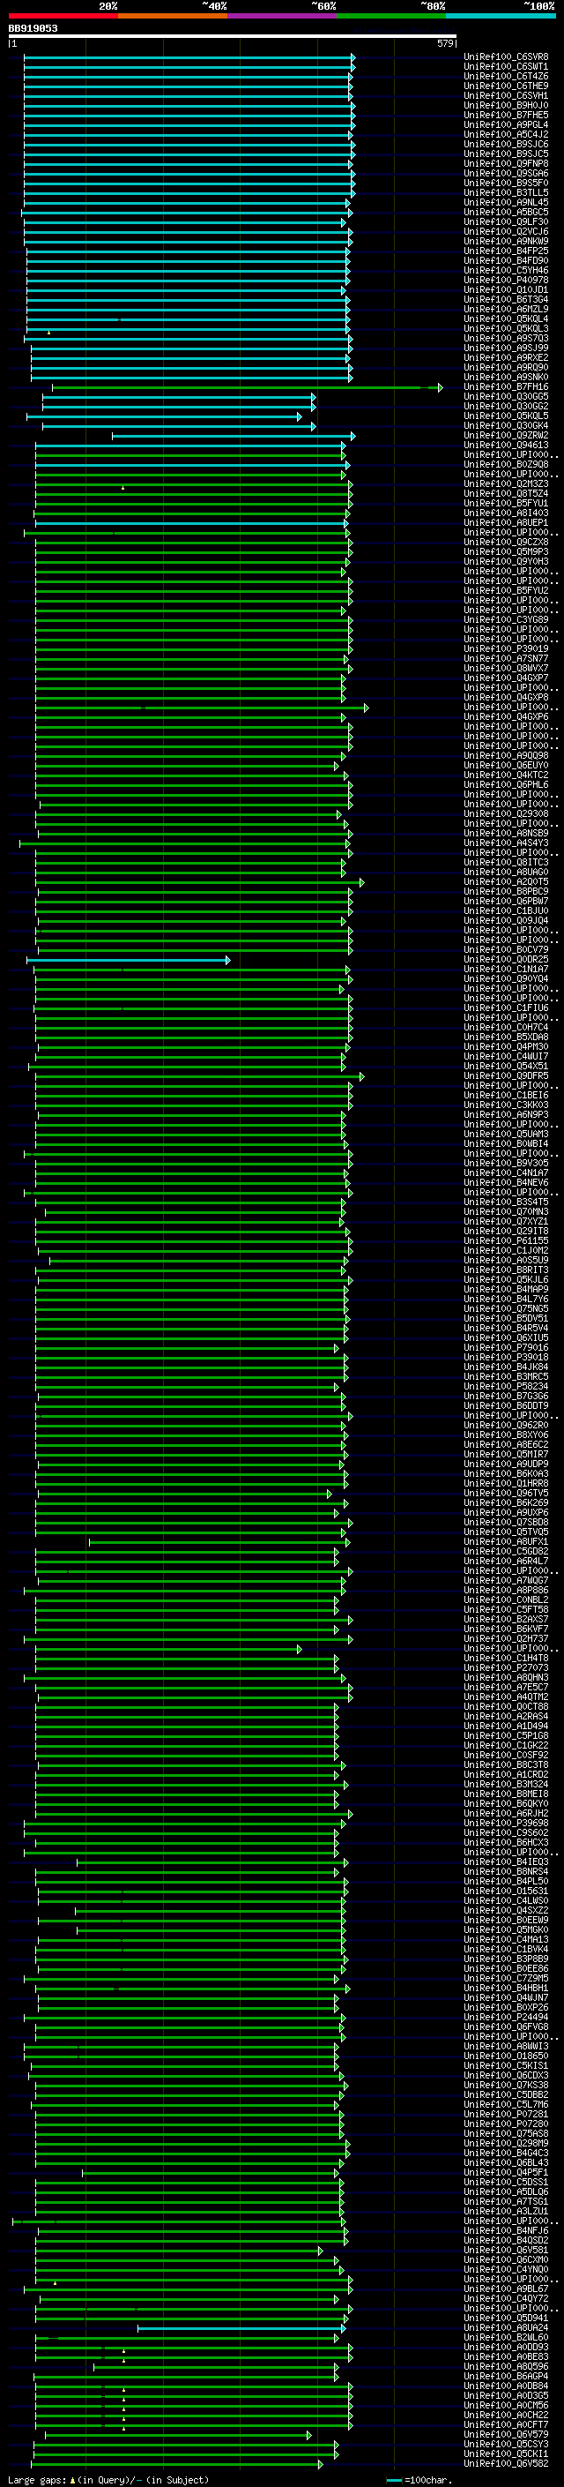Open hit UniRef100_A0DD93
564x2487 pixels.
coord(506,2347)
